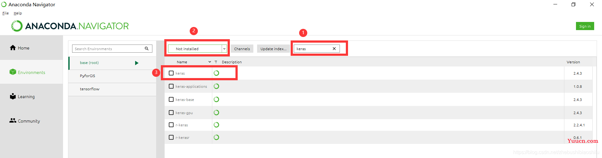Open the Home section
The image size is (602, 158).
[x=31, y=48]
